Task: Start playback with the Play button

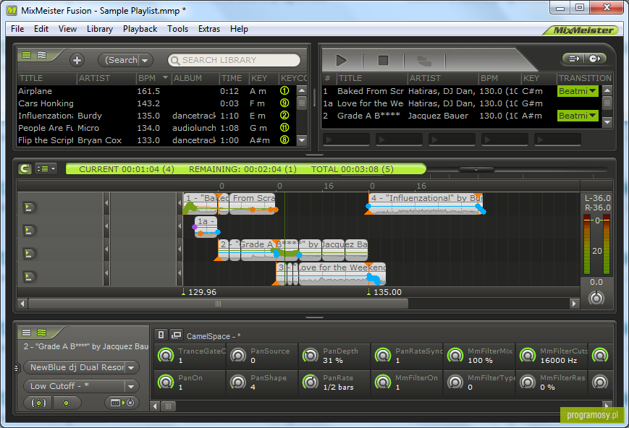Action: [x=342, y=61]
